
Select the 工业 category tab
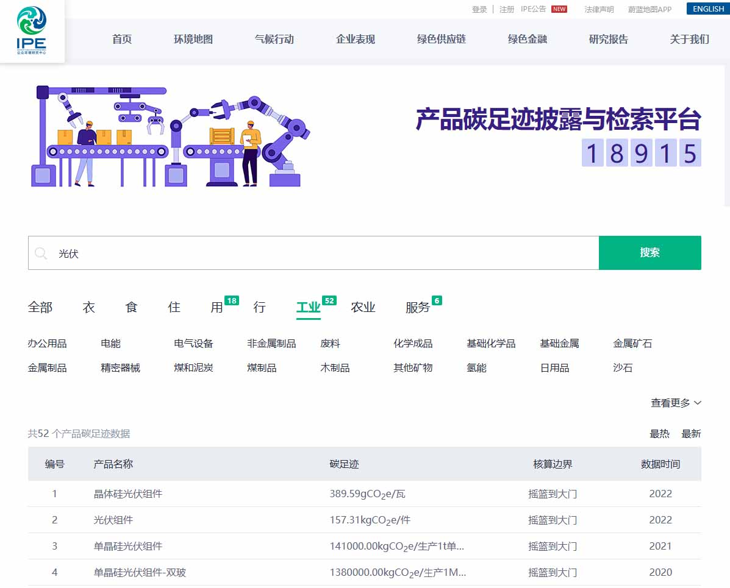[x=309, y=307]
